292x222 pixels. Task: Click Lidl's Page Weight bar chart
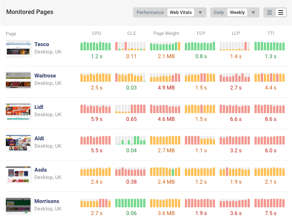(165, 109)
